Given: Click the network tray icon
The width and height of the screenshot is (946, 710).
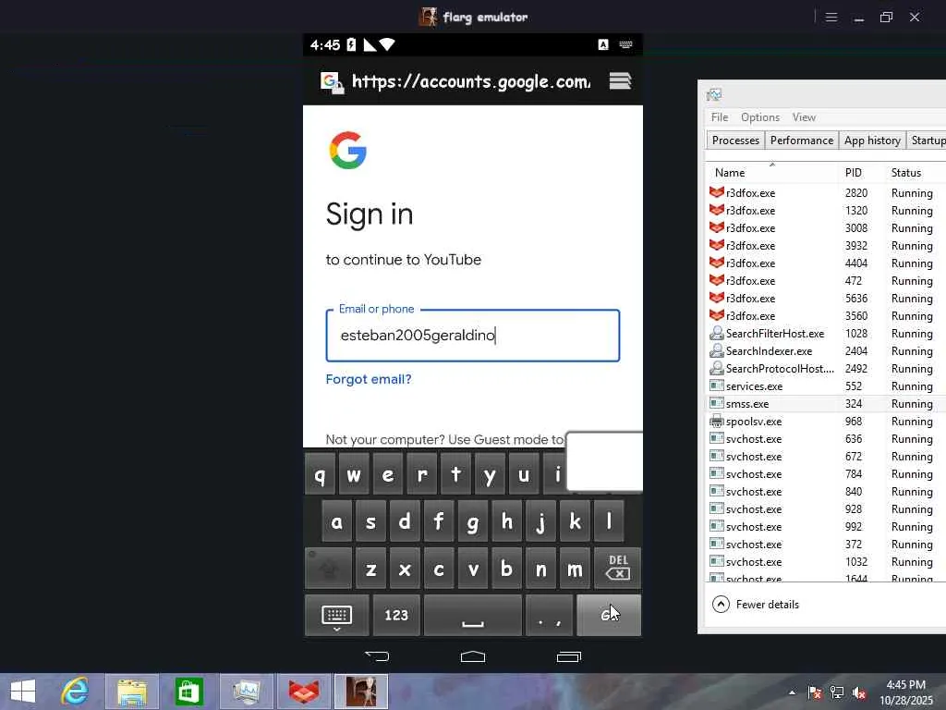Looking at the screenshot, I should 837,692.
